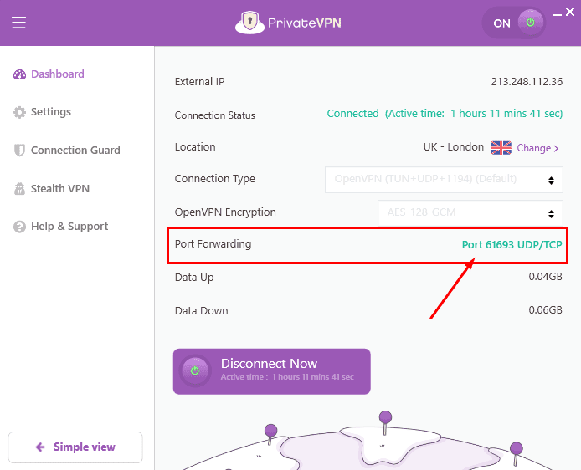Click the Simple view back arrow icon

coord(40,447)
